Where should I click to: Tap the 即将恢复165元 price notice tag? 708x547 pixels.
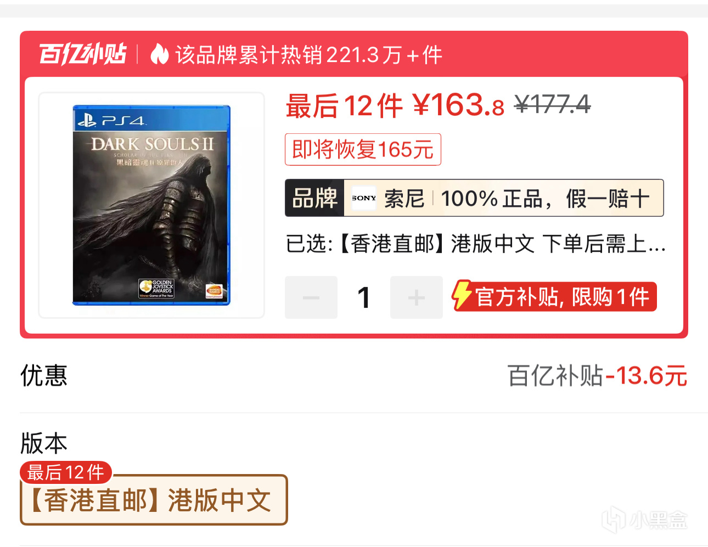pyautogui.click(x=363, y=149)
